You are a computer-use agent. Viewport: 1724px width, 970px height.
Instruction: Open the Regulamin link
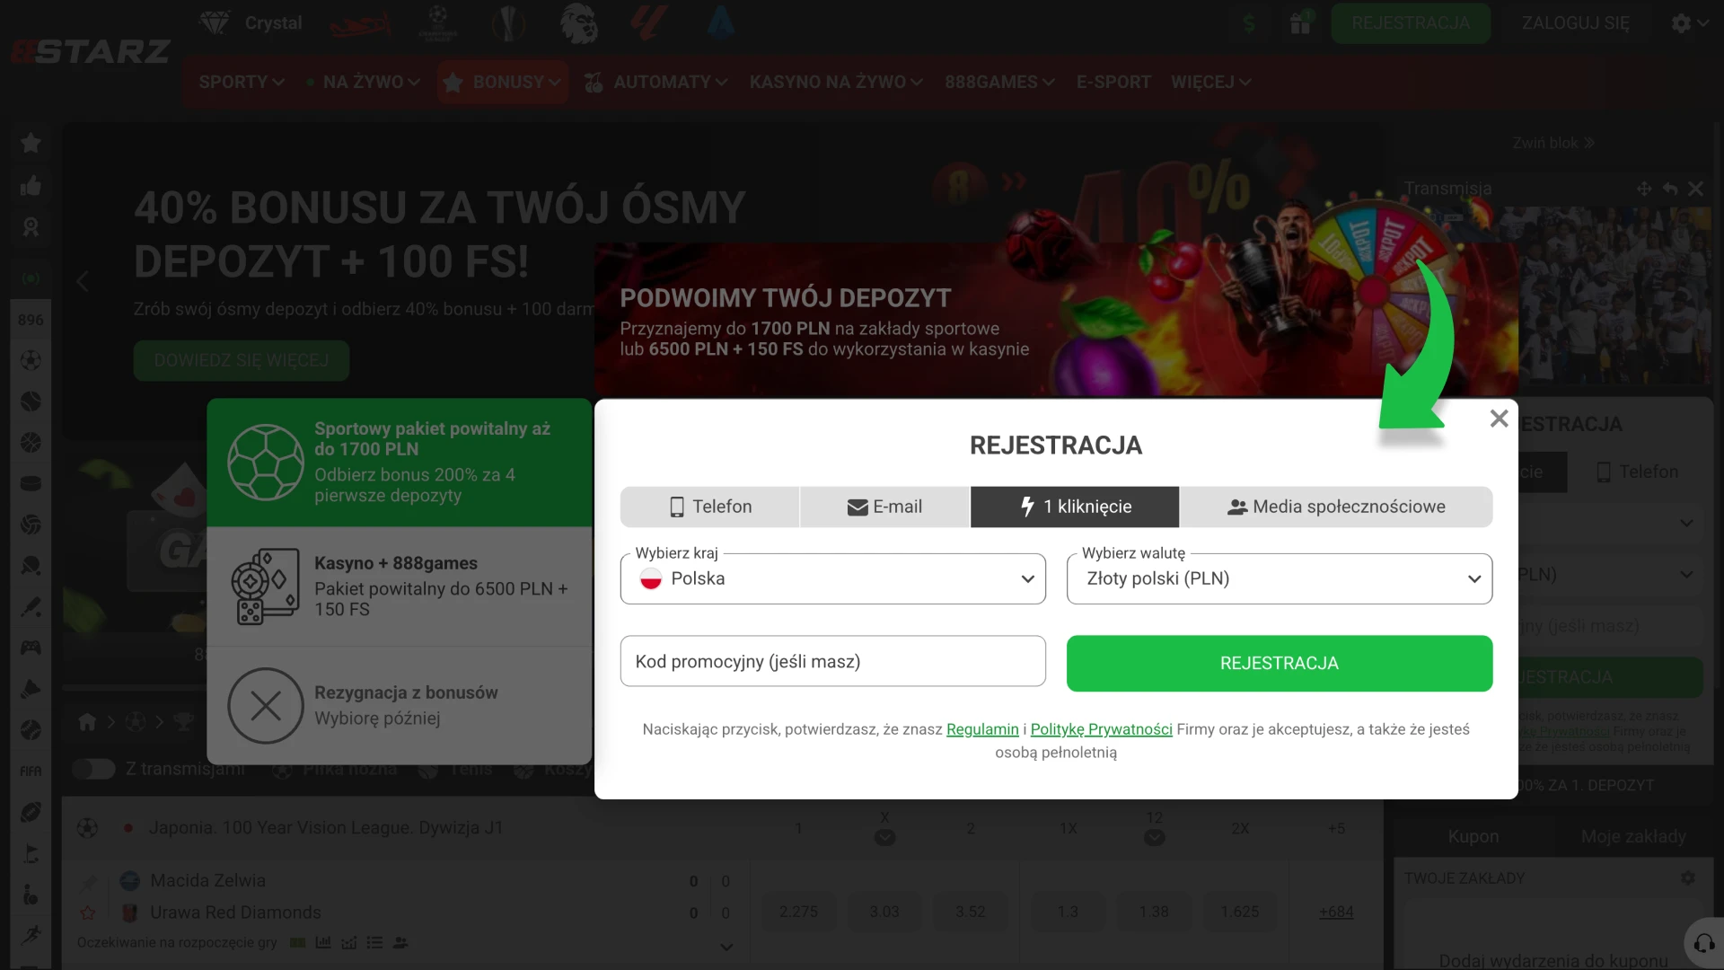point(982,729)
